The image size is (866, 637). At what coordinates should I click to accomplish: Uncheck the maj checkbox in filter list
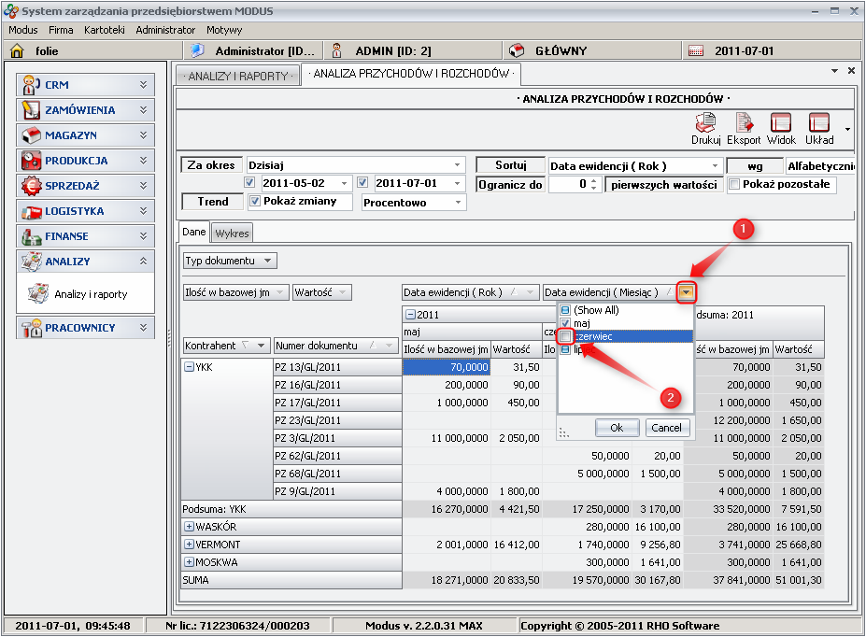565,323
